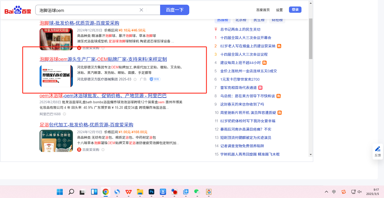This screenshot has width=384, height=198.
Task: Open Photoshop from the taskbar
Action: 152,192
